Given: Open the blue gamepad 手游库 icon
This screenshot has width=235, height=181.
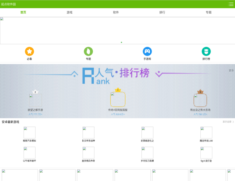Looking at the screenshot, I should (147, 51).
